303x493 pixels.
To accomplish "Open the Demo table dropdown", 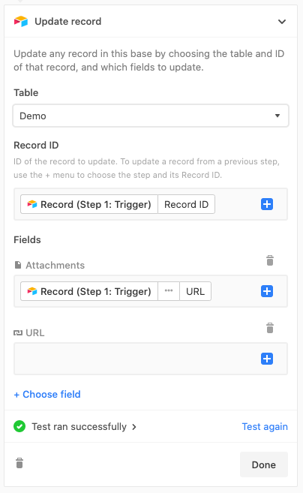I will pyautogui.click(x=151, y=116).
